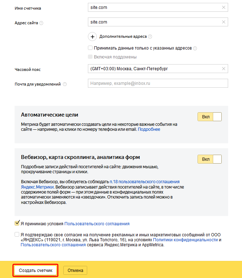The image size is (242, 278).
Task: Click the plus icon for additional addresses
Action: click(x=93, y=37)
